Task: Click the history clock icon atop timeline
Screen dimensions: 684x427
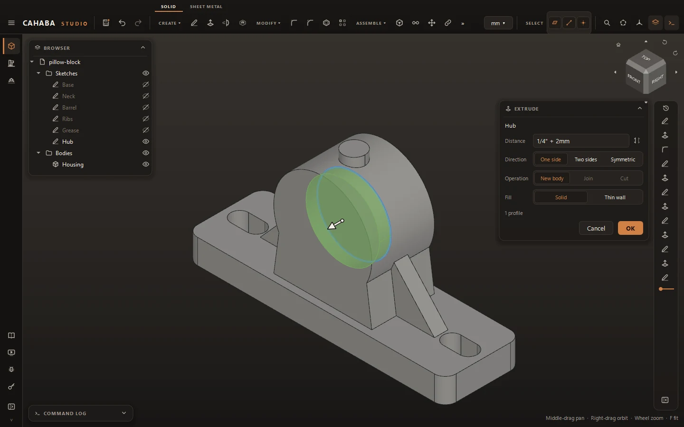Action: (665, 108)
